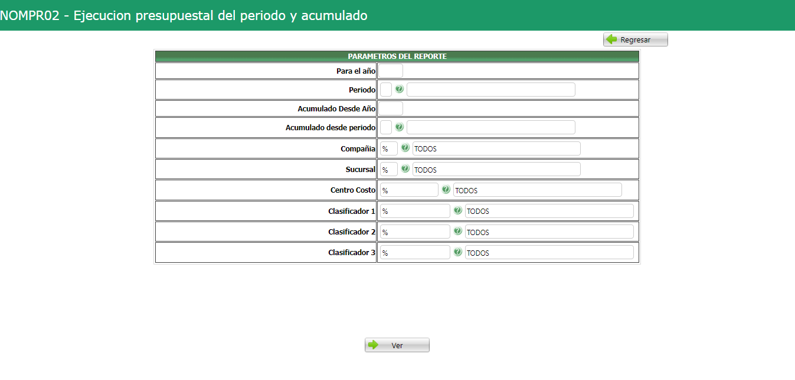The width and height of the screenshot is (795, 380).
Task: Open the Sucursal lookup help icon
Action: (405, 168)
